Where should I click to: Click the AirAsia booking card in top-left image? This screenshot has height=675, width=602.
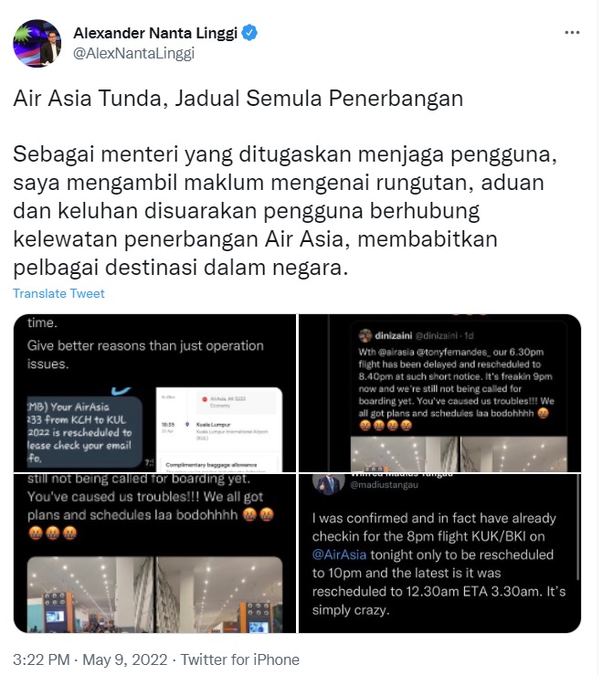pos(218,429)
